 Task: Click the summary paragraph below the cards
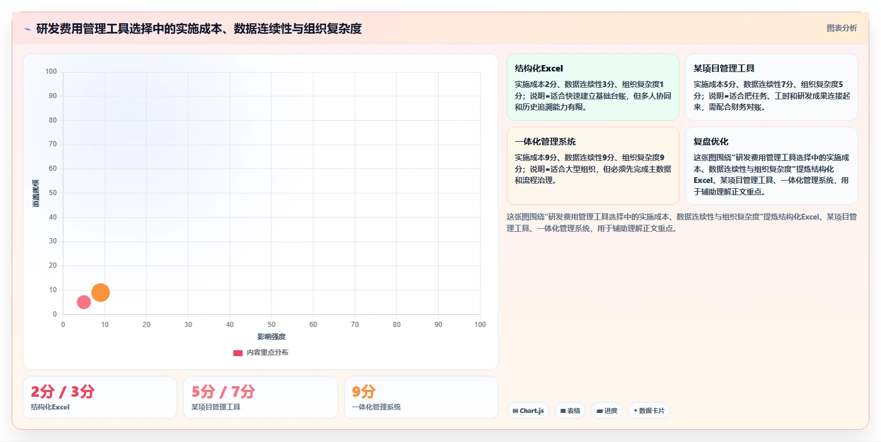click(x=682, y=222)
